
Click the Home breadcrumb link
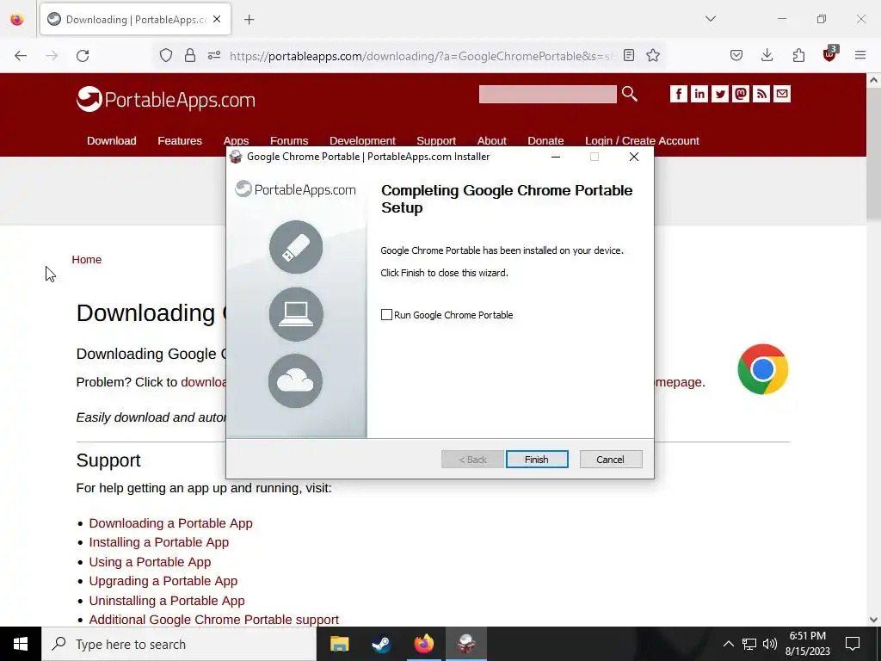[87, 260]
